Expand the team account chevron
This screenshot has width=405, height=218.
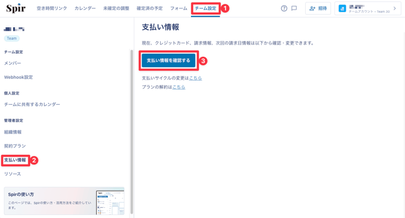tap(395, 8)
